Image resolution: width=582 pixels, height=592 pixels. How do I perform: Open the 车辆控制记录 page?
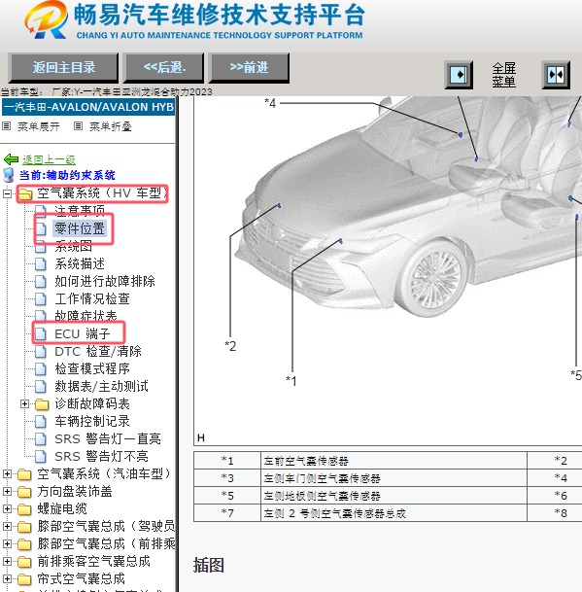tap(92, 421)
